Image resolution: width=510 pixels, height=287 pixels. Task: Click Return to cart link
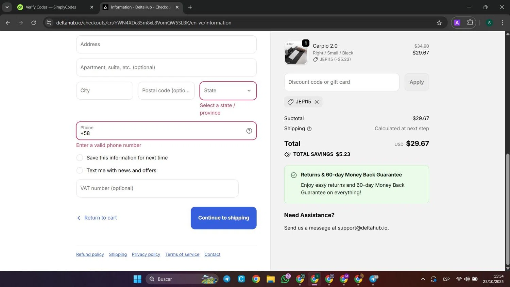(97, 218)
